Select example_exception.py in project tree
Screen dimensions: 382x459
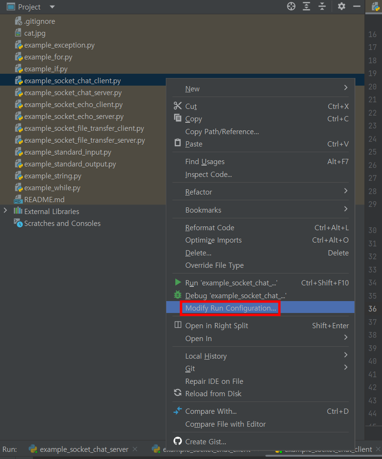tap(59, 45)
